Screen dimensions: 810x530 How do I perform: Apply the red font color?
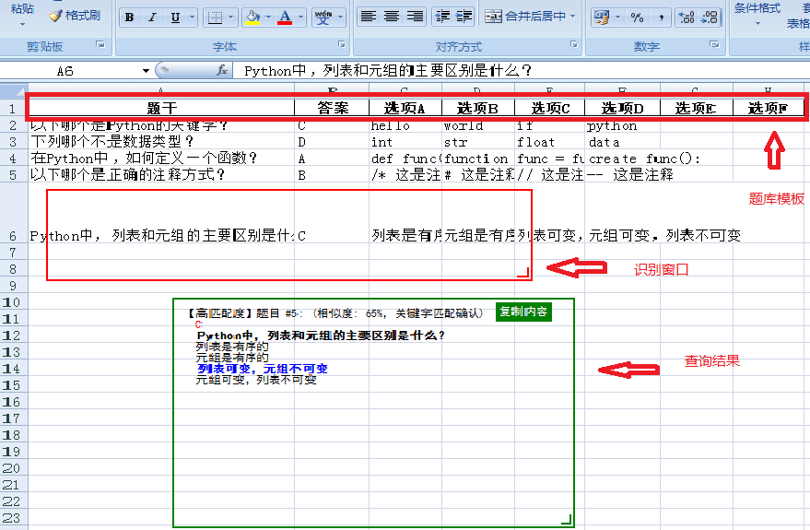click(285, 18)
